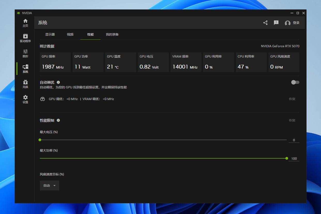Click the GPU 温度 21 °C card
This screenshot has height=214, width=321.
[x=120, y=62]
